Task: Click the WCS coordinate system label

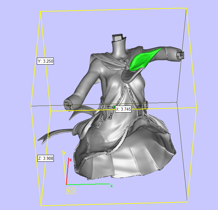Action: 71,191
